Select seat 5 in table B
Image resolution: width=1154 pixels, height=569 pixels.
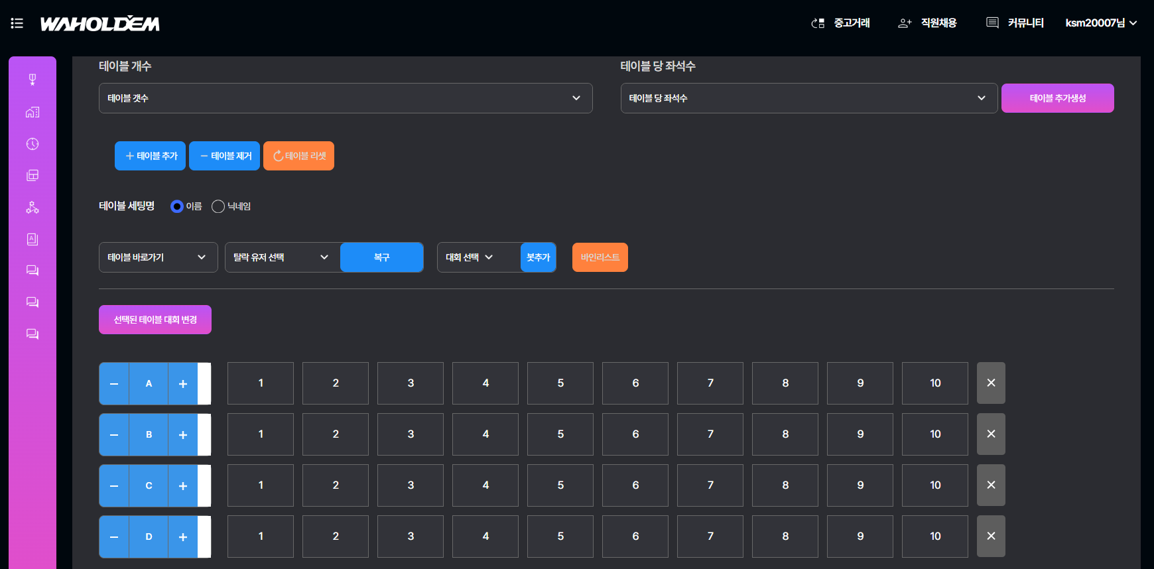(x=560, y=434)
